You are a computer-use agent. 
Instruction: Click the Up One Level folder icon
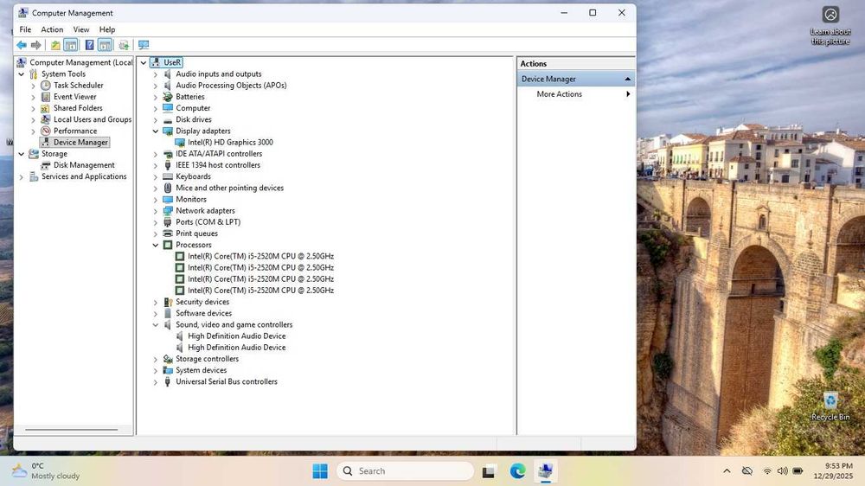tap(55, 45)
